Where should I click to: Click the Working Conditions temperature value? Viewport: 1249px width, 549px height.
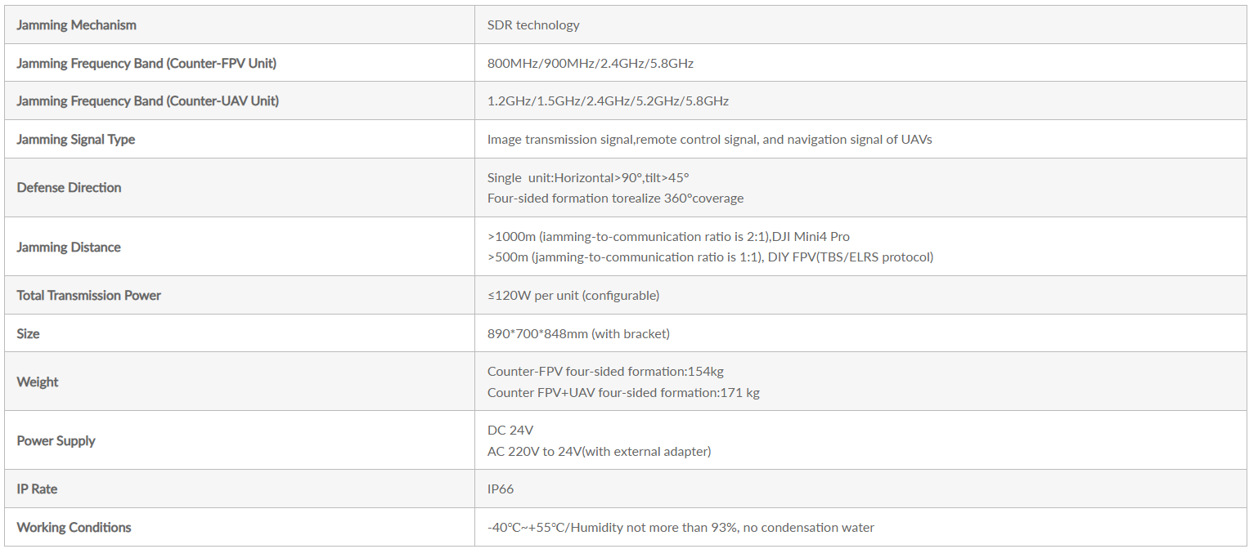pos(681,528)
